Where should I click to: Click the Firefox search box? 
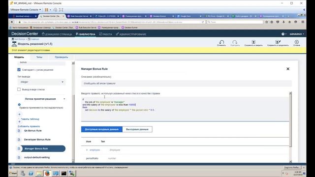coord(235,22)
